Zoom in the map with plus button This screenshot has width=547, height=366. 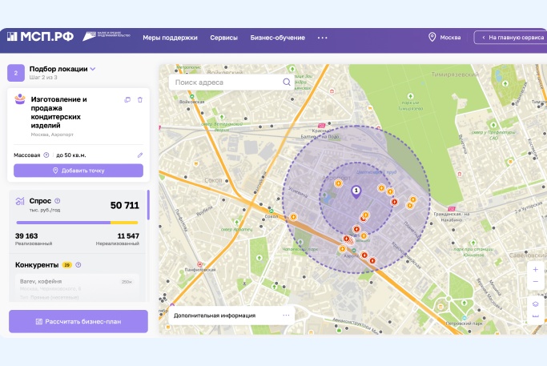point(535,269)
